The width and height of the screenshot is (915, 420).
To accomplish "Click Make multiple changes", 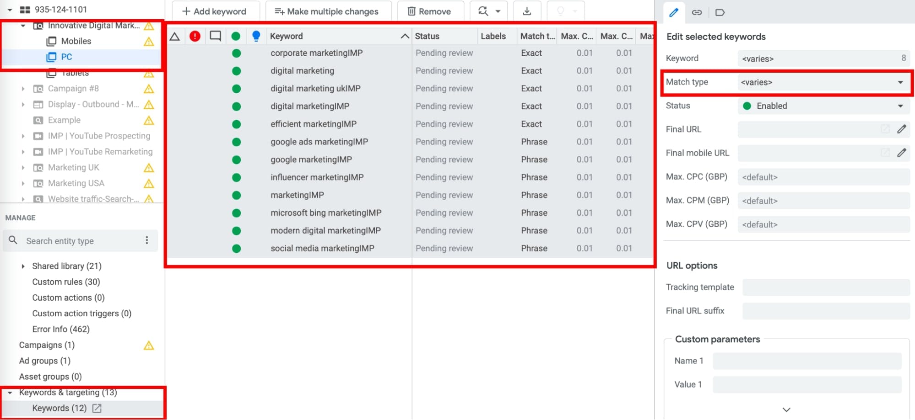I will [x=328, y=11].
